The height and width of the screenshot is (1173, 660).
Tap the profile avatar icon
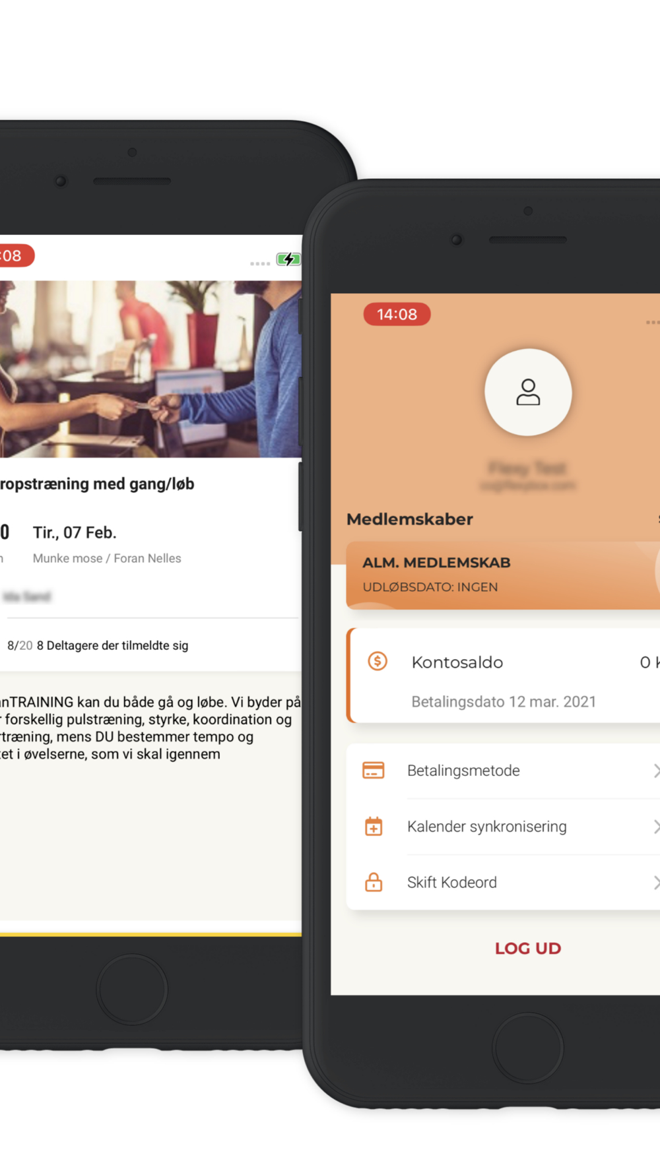click(528, 392)
